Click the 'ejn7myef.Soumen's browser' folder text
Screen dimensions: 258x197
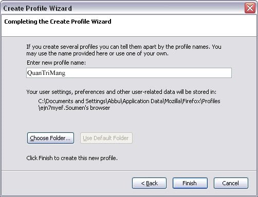click(x=74, y=108)
